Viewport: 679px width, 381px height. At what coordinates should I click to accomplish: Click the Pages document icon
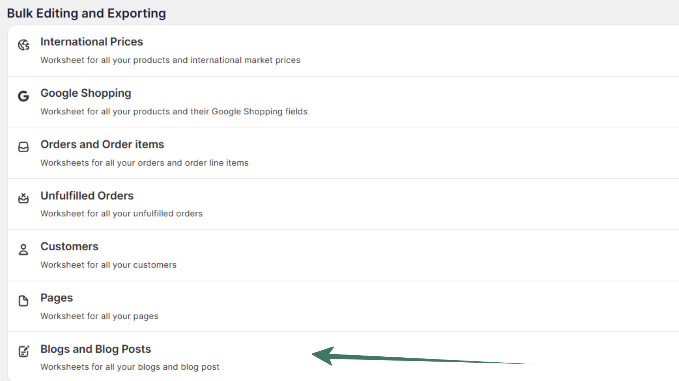[24, 301]
